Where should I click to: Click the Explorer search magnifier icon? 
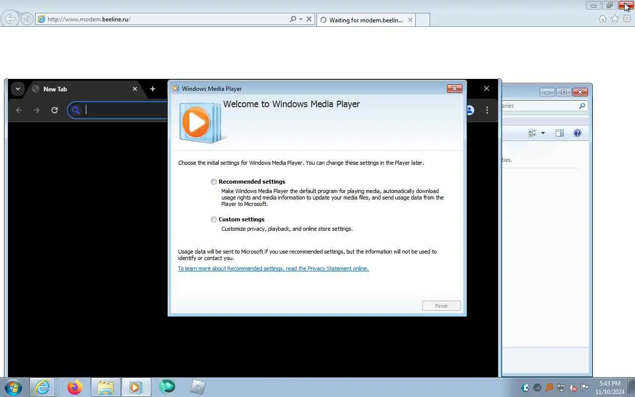click(582, 106)
